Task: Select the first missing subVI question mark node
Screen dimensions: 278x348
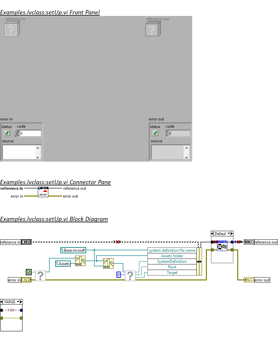Action: [40, 276]
